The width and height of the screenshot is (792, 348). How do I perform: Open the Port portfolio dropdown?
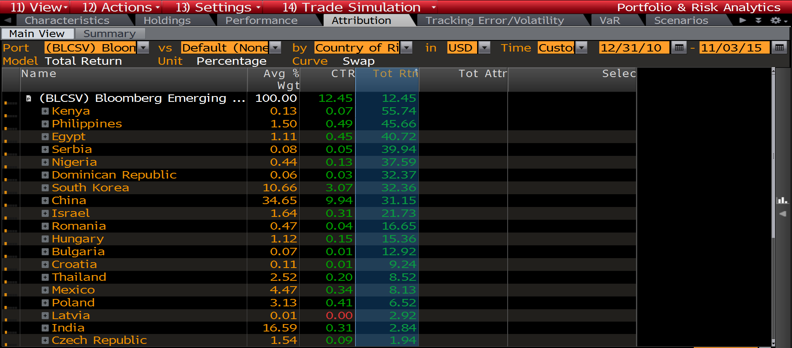[143, 48]
